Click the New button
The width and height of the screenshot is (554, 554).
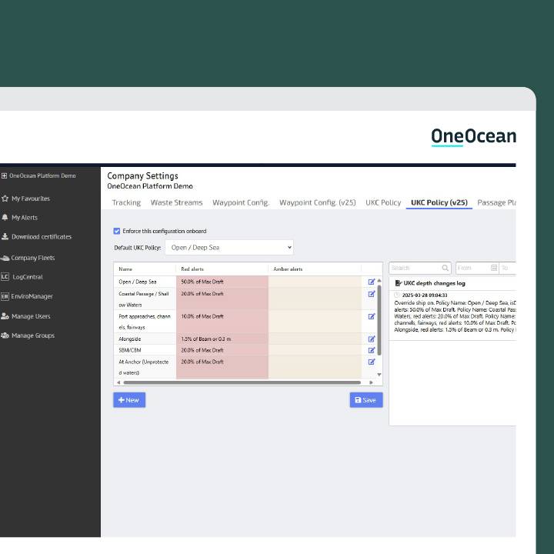(x=129, y=400)
